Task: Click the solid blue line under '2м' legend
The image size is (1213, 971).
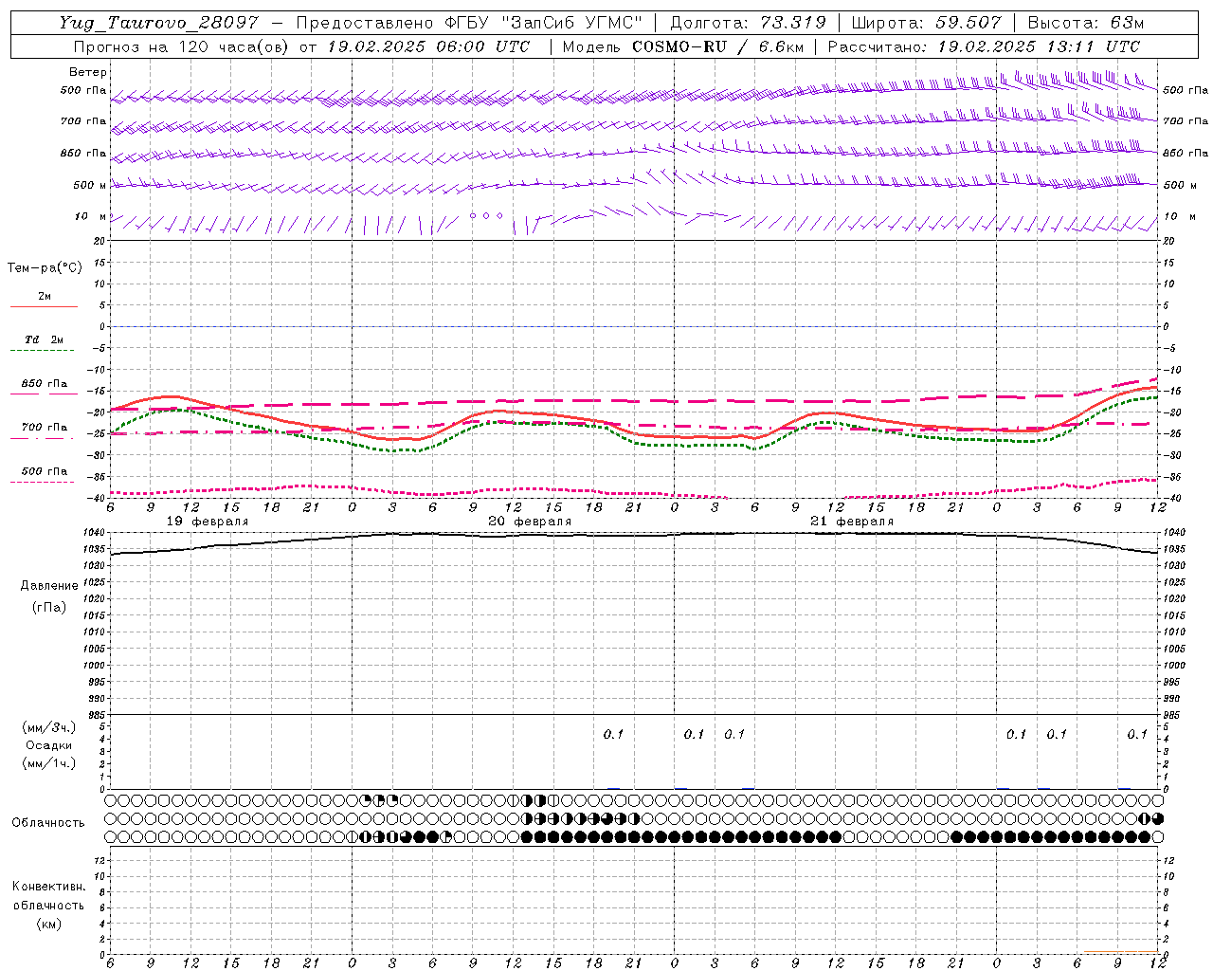Action: point(44,307)
